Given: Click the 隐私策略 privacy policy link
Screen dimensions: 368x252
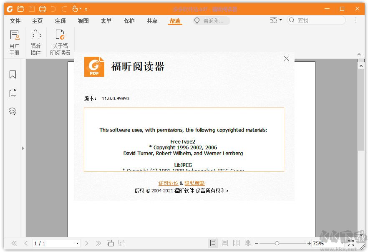Looking at the screenshot, I should pos(194,183).
